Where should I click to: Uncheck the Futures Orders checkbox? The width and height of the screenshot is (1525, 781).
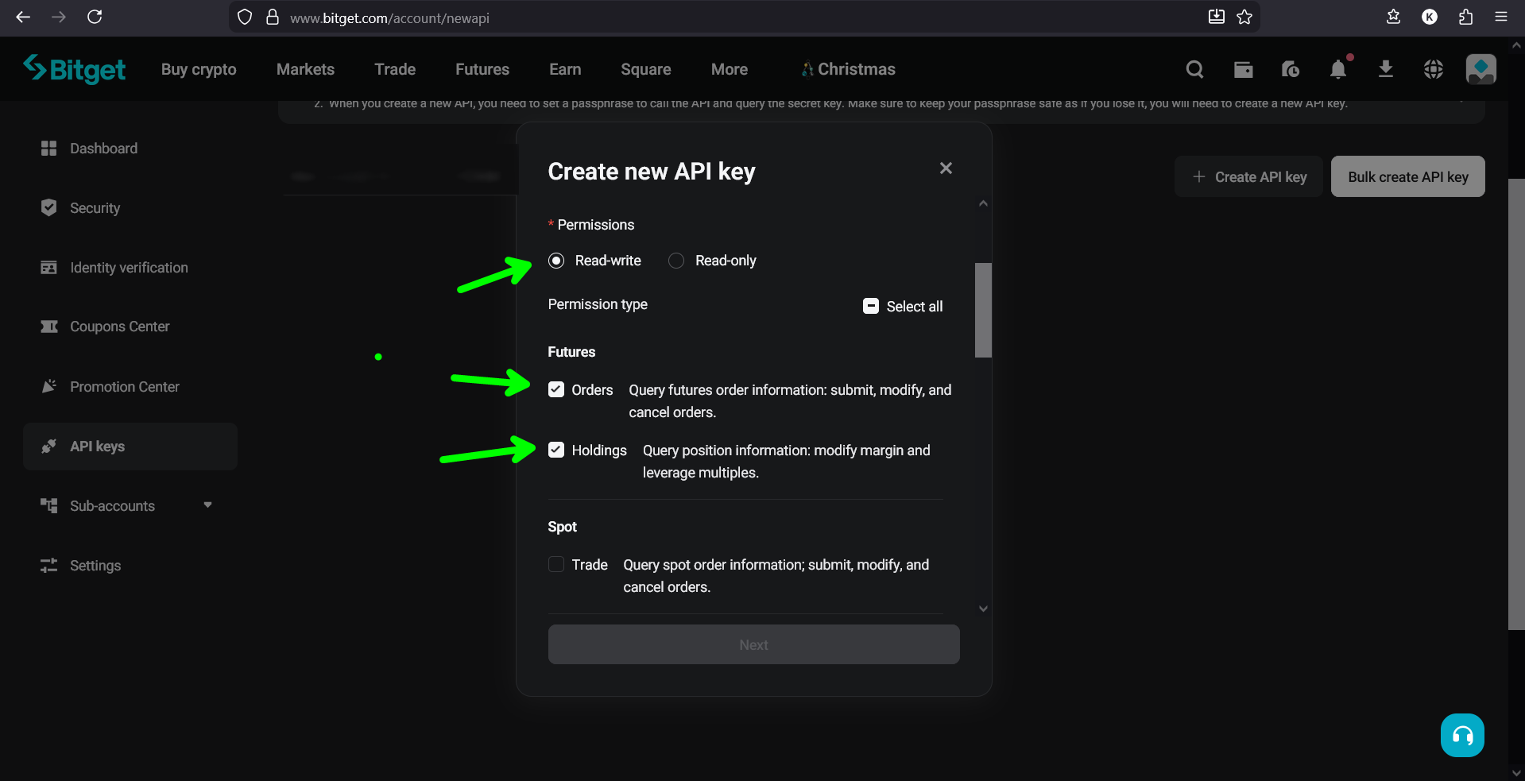tap(556, 389)
